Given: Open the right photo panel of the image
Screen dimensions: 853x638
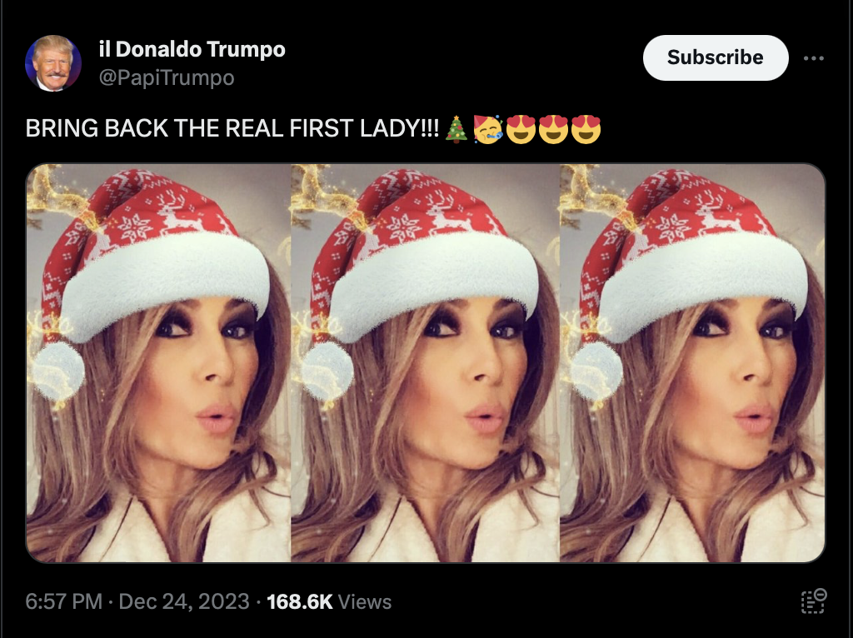Looking at the screenshot, I should (x=692, y=363).
